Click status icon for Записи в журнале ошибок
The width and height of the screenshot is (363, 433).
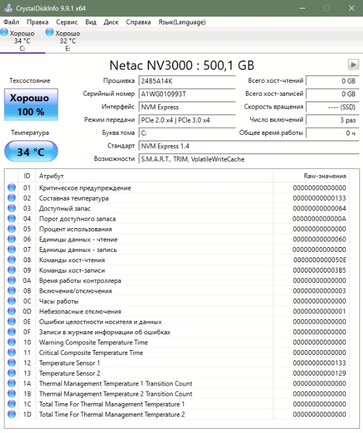12,332
